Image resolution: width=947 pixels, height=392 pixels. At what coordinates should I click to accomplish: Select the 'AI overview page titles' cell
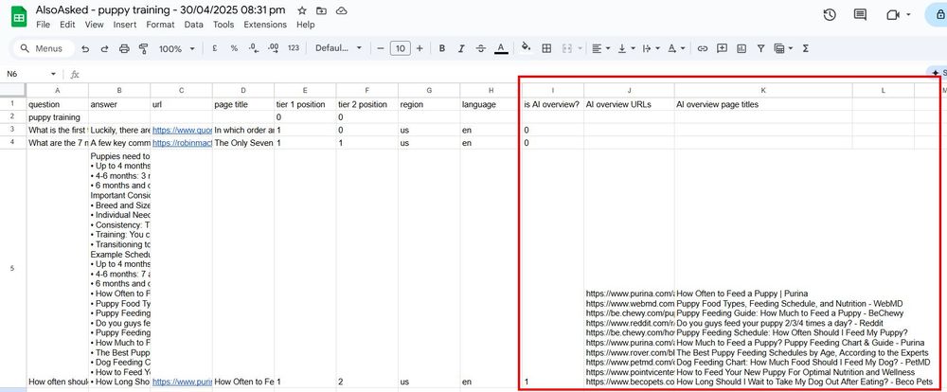coord(763,104)
